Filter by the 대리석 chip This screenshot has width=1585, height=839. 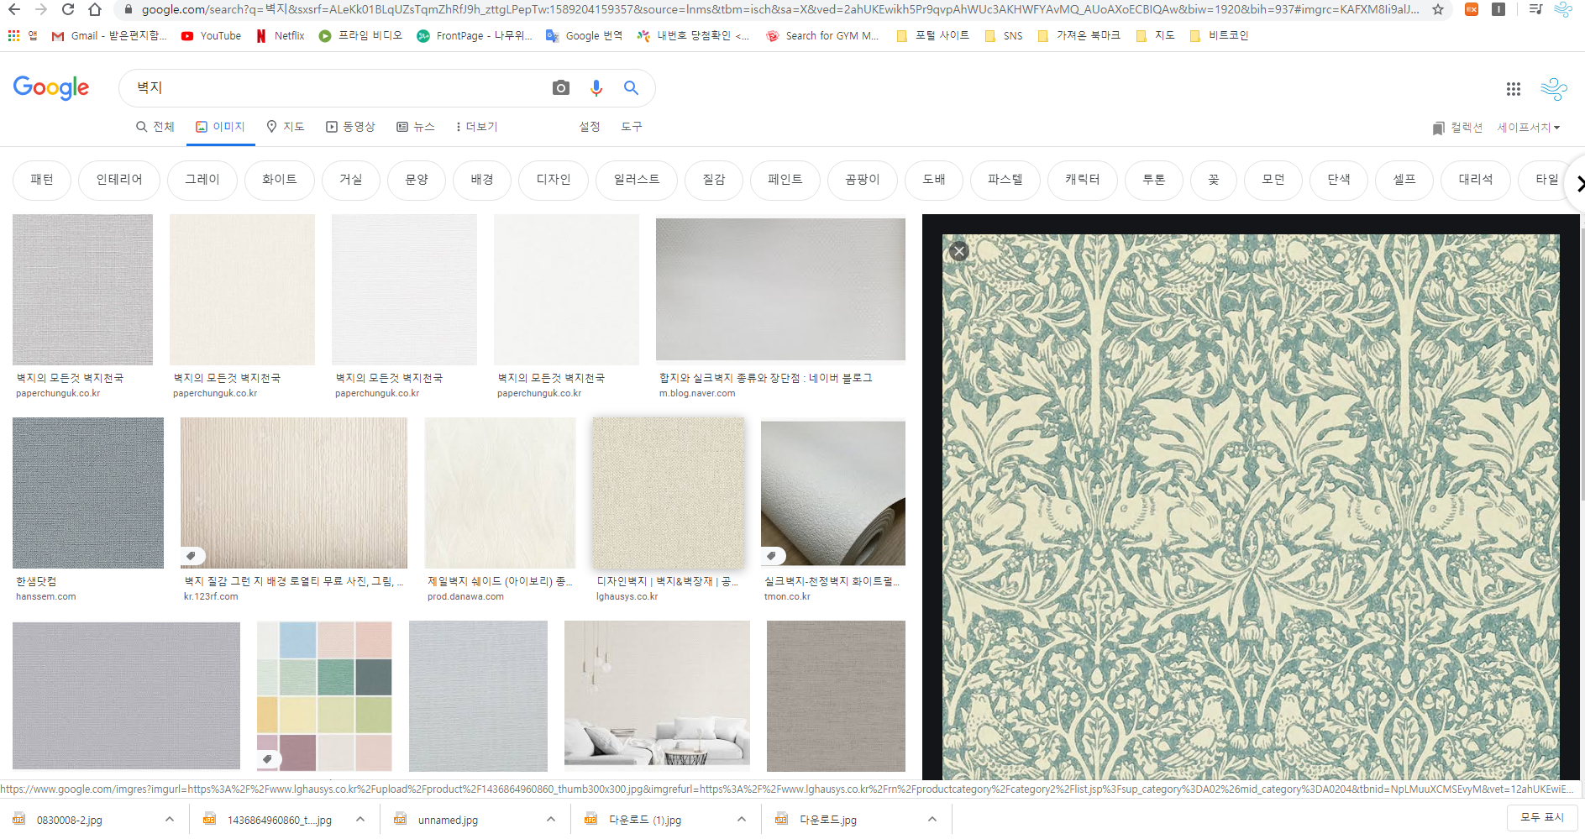point(1476,180)
